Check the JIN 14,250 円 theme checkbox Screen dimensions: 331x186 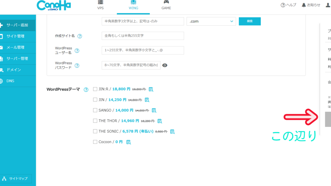click(x=95, y=100)
